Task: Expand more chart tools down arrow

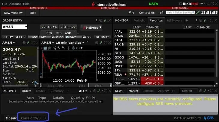Action: (x=82, y=48)
